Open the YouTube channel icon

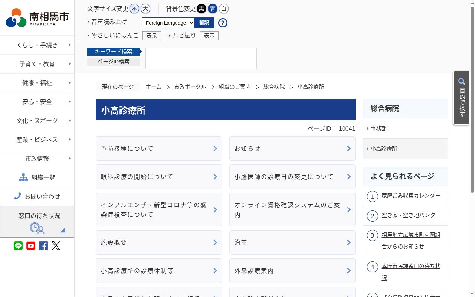31,246
